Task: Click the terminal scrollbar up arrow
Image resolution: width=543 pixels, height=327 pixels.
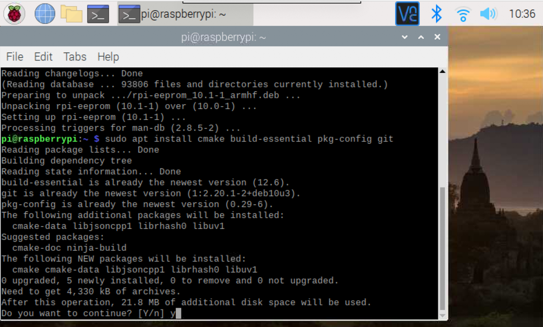Action: click(442, 72)
